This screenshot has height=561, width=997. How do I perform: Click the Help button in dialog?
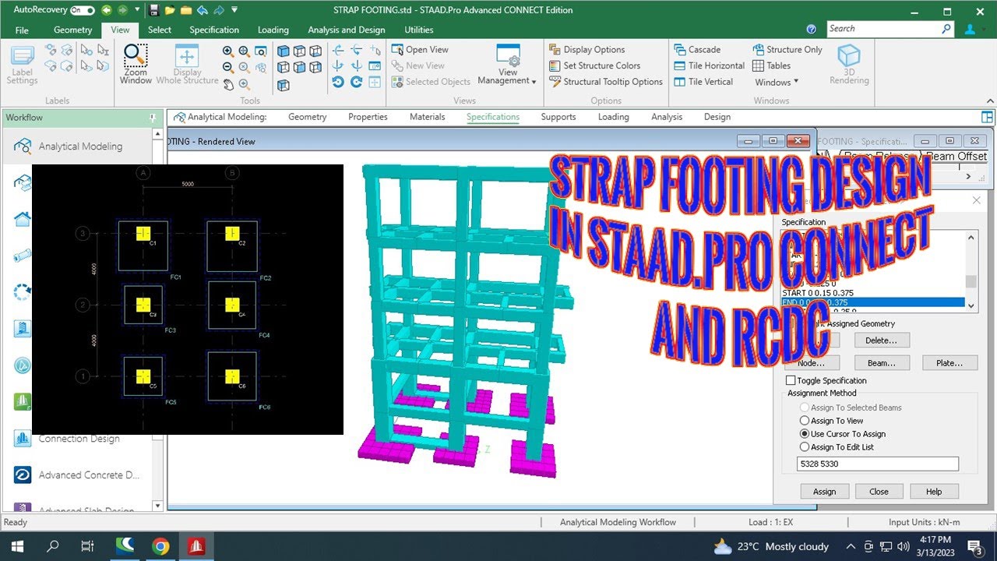pos(934,492)
